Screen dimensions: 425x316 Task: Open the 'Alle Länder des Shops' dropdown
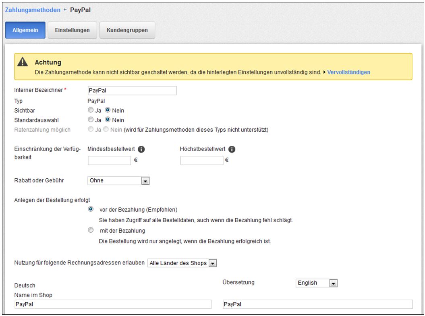(182, 263)
